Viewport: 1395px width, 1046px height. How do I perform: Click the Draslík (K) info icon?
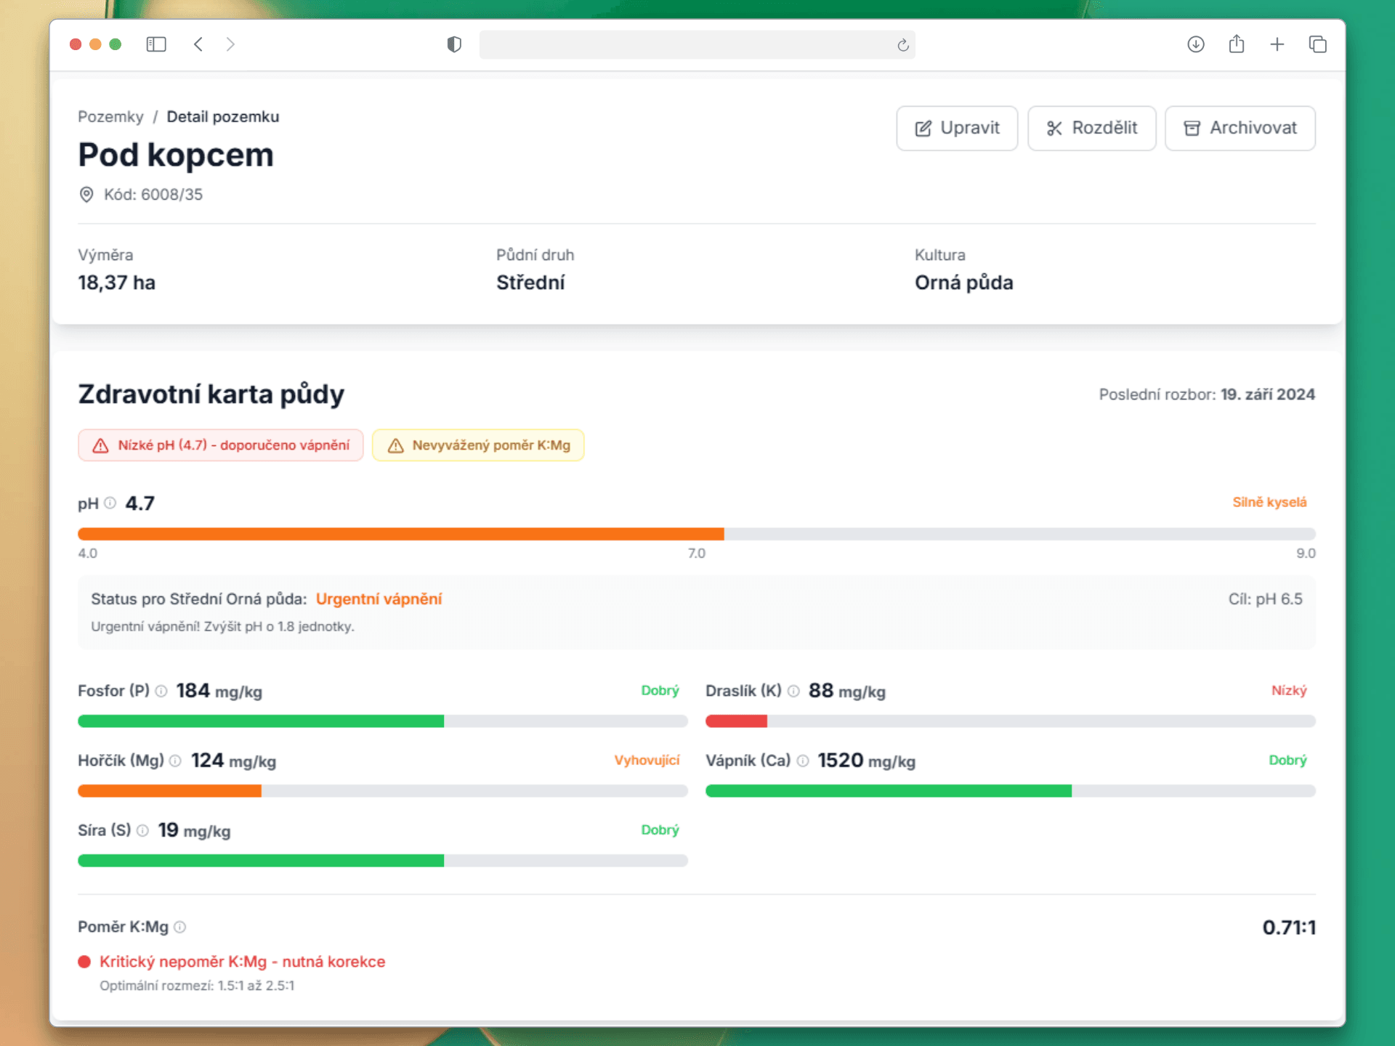(x=793, y=691)
